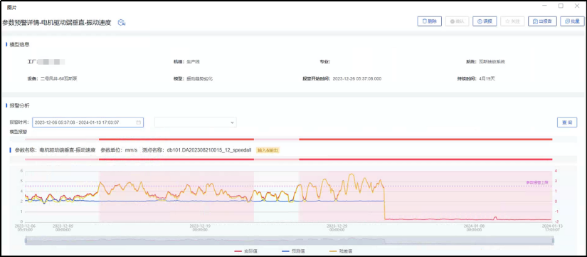Toggle the 残差值 orange legend series

(337, 251)
